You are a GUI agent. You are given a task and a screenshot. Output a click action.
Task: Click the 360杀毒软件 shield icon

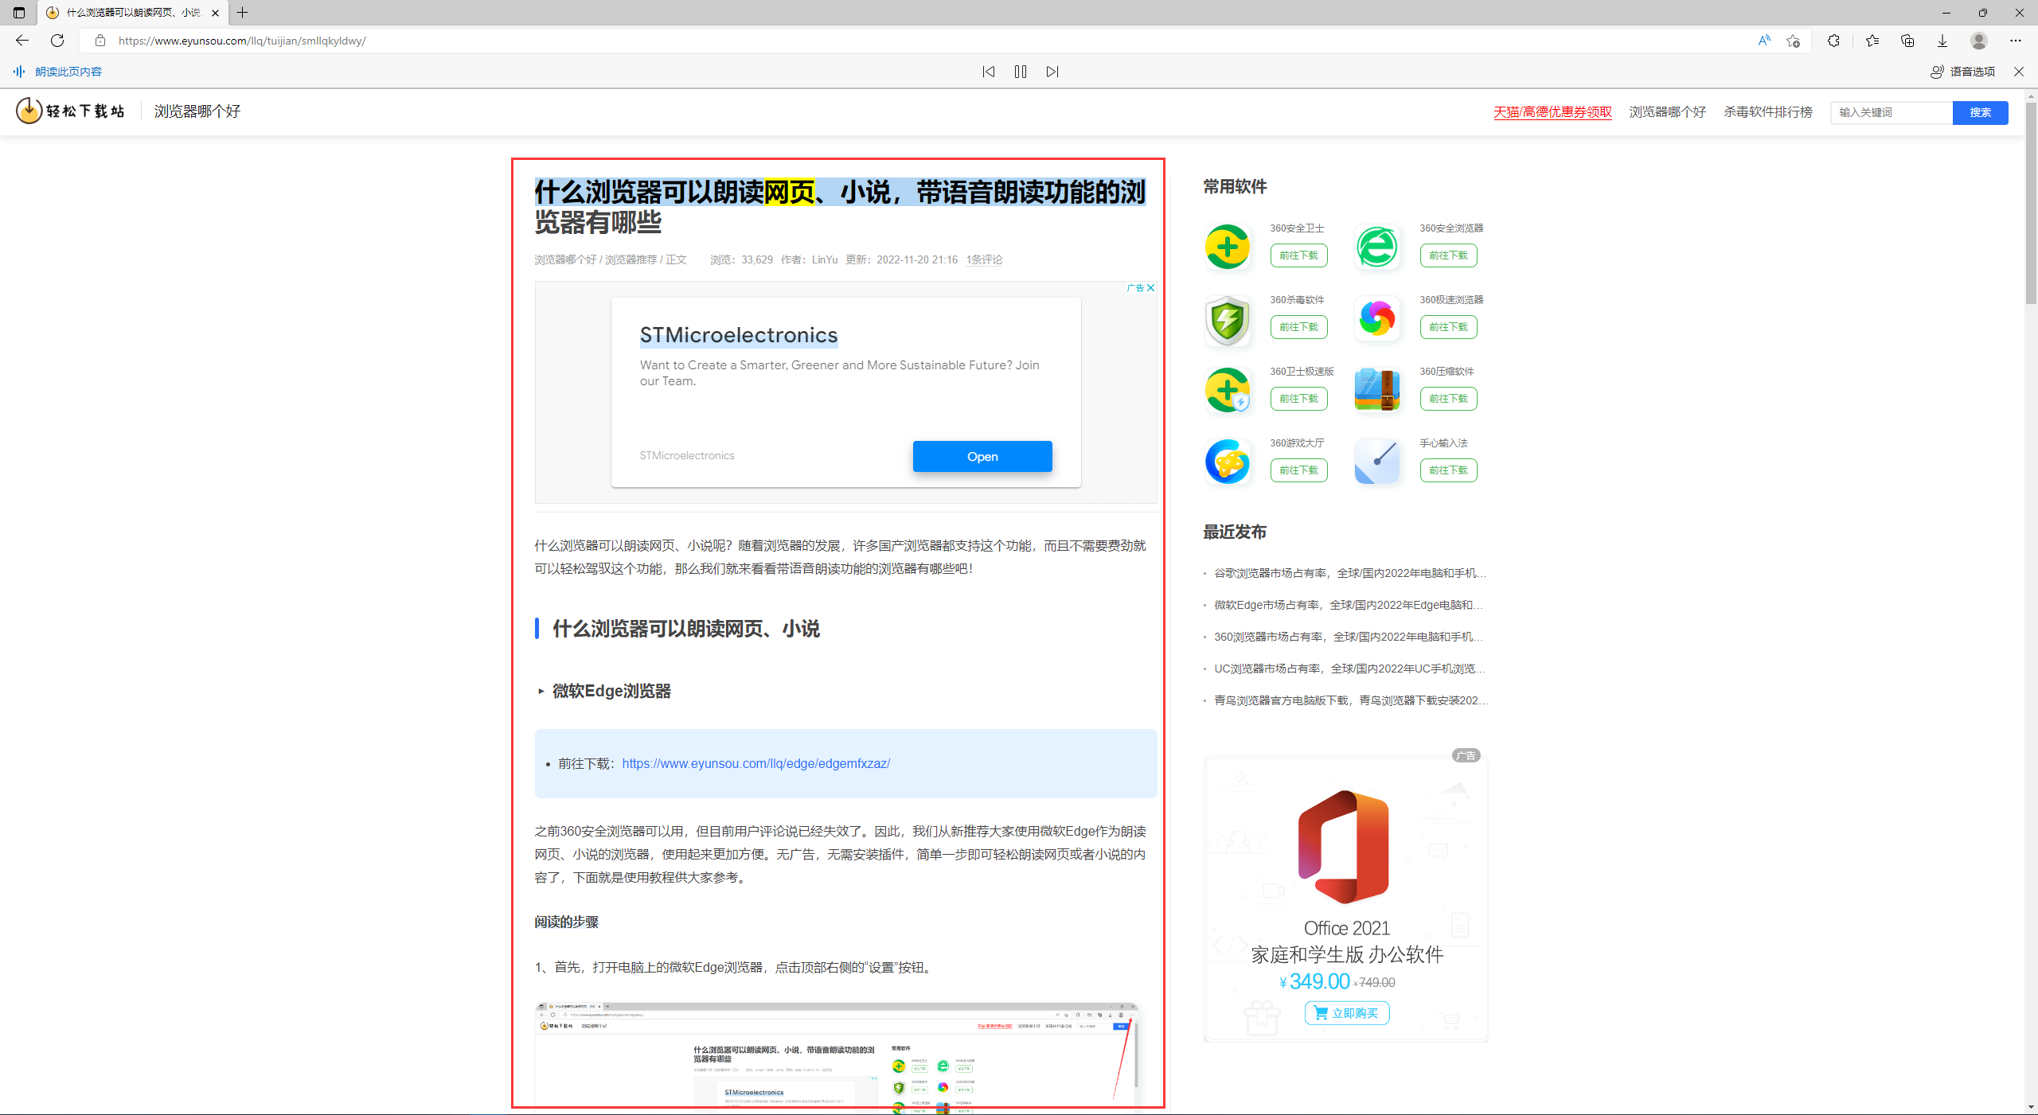coord(1228,320)
